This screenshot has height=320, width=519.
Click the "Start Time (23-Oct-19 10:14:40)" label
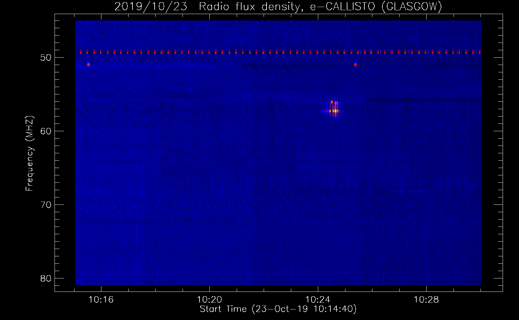point(278,309)
